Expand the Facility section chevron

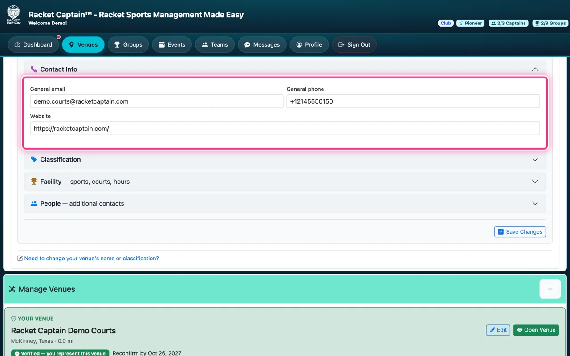pos(535,182)
